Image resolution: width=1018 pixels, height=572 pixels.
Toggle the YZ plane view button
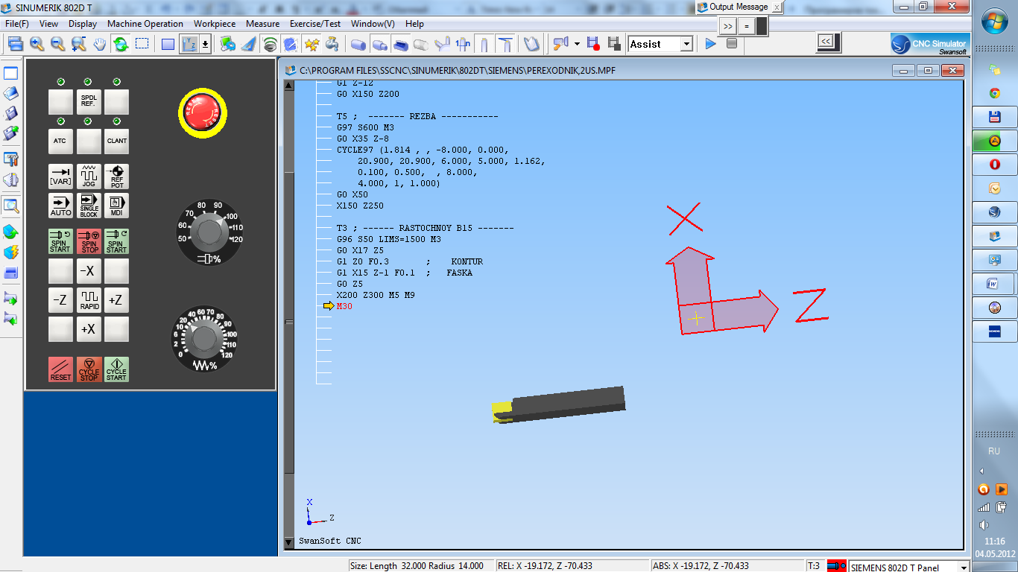(189, 44)
